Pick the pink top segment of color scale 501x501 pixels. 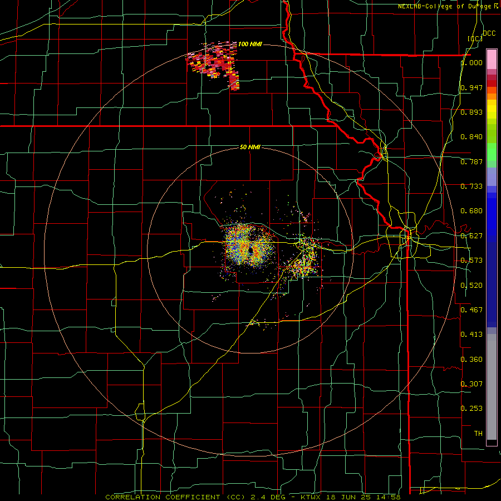[x=492, y=60]
